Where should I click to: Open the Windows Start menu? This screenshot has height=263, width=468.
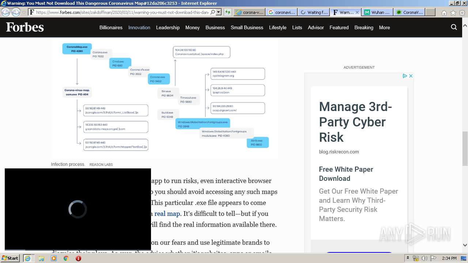click(x=10, y=258)
